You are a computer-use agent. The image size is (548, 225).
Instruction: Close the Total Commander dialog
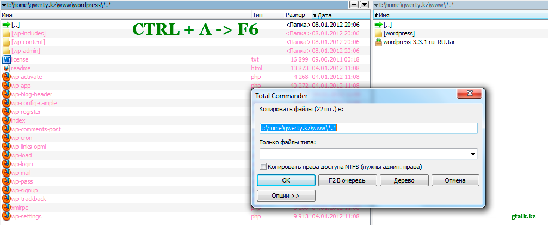[469, 93]
